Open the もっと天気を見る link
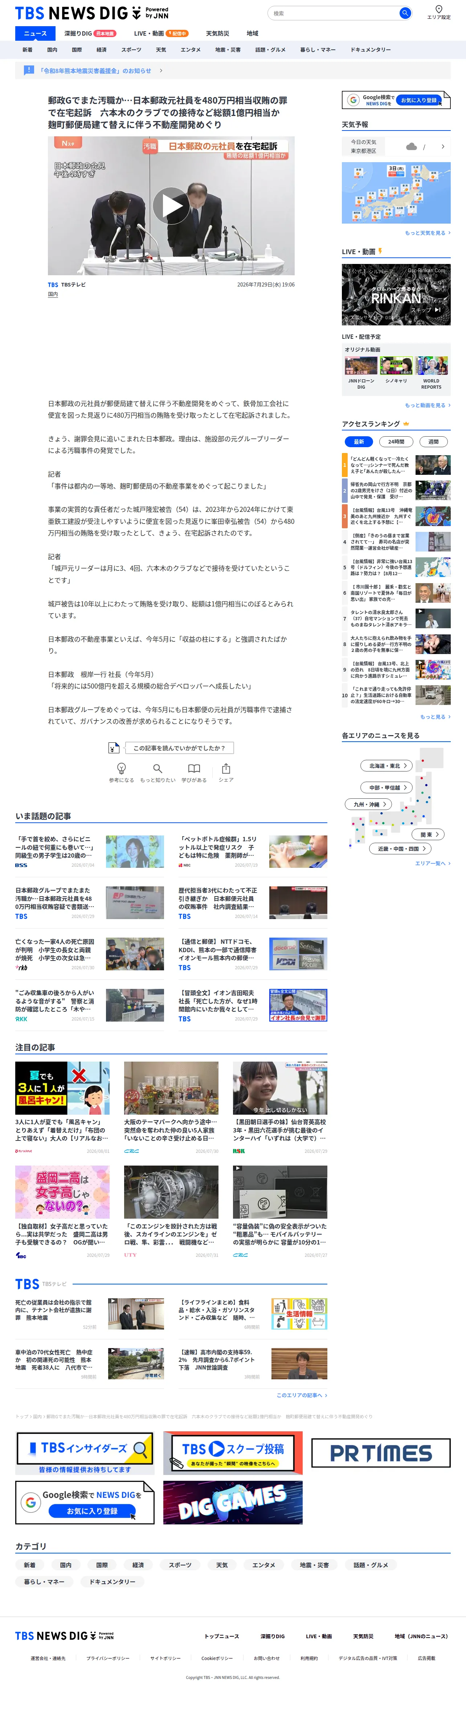 click(427, 233)
